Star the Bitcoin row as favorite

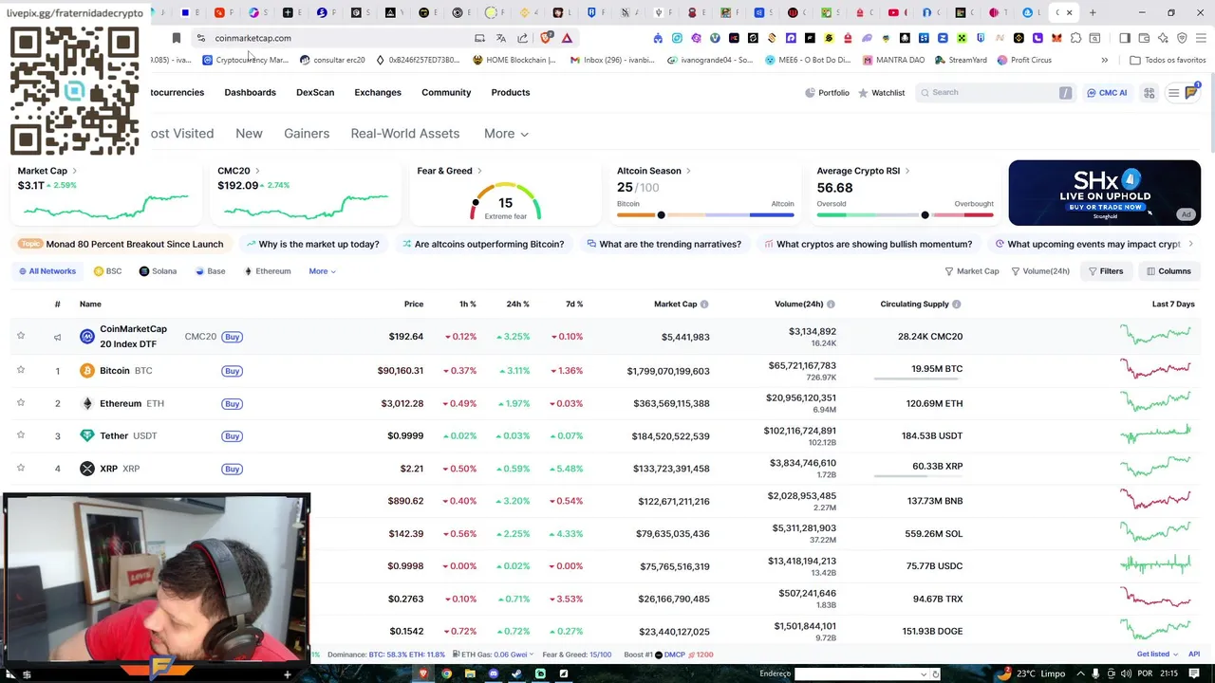pos(21,370)
